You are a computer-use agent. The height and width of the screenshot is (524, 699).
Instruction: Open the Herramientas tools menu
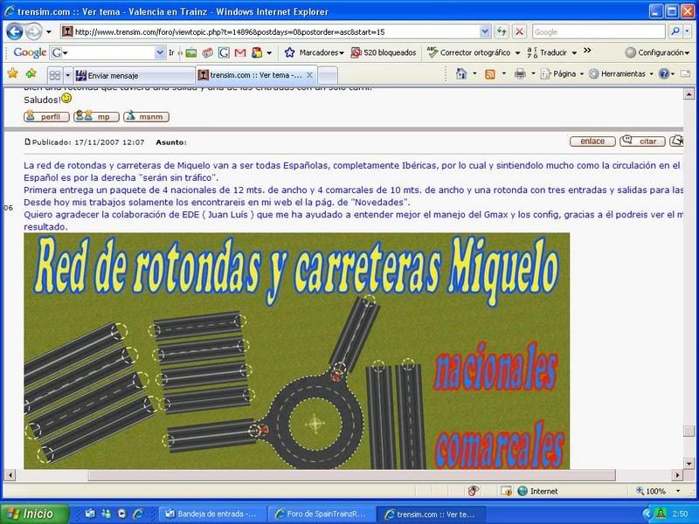click(620, 74)
